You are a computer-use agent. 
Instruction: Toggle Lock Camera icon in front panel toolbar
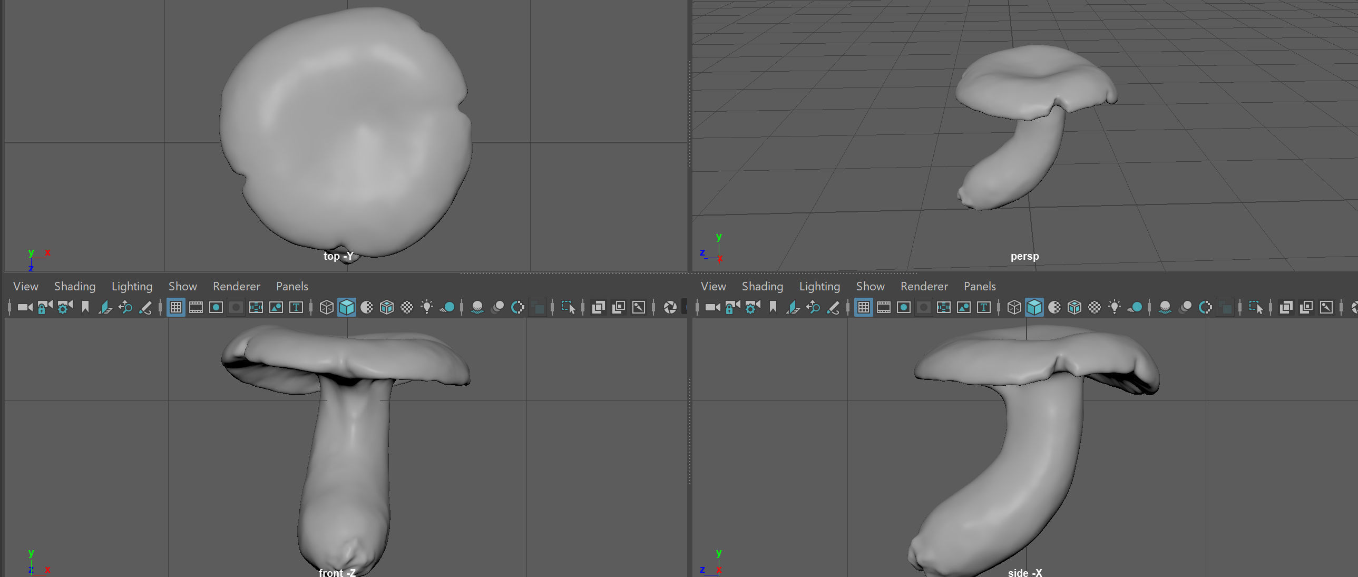[x=45, y=307]
